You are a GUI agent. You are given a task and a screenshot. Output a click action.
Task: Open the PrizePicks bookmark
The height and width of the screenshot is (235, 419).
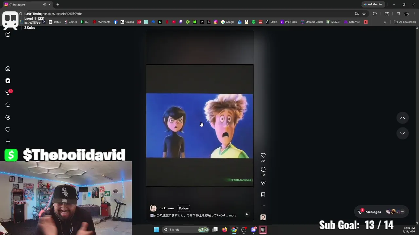click(289, 22)
